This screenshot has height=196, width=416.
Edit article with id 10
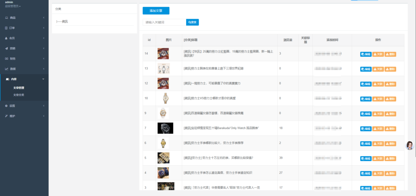(366, 99)
